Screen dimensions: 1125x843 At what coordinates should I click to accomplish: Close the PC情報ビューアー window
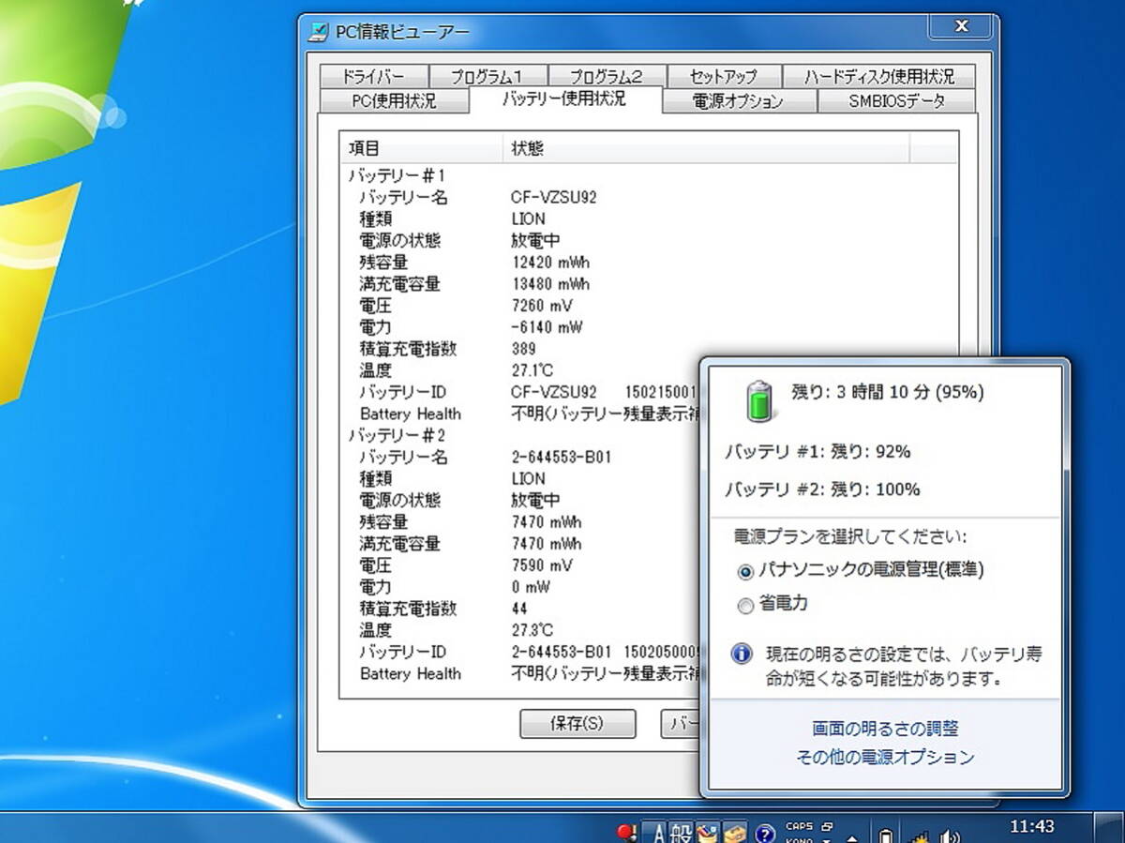tap(960, 26)
